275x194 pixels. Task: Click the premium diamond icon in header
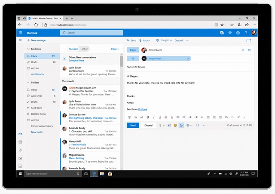[230, 33]
